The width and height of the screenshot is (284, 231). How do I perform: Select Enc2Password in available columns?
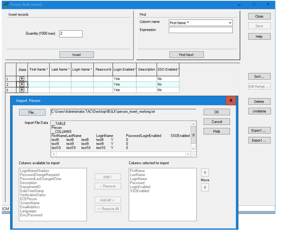(31, 215)
